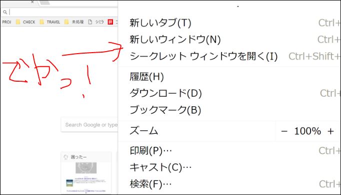The image size is (341, 195).
Task: Open the 困ったー most-visited thumbnail
Action: click(86, 173)
